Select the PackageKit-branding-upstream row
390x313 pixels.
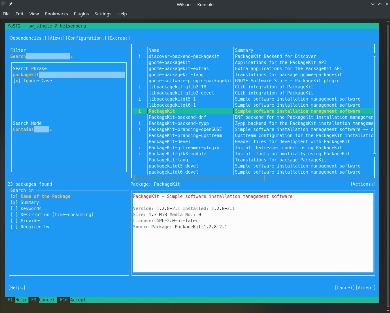[253, 136]
